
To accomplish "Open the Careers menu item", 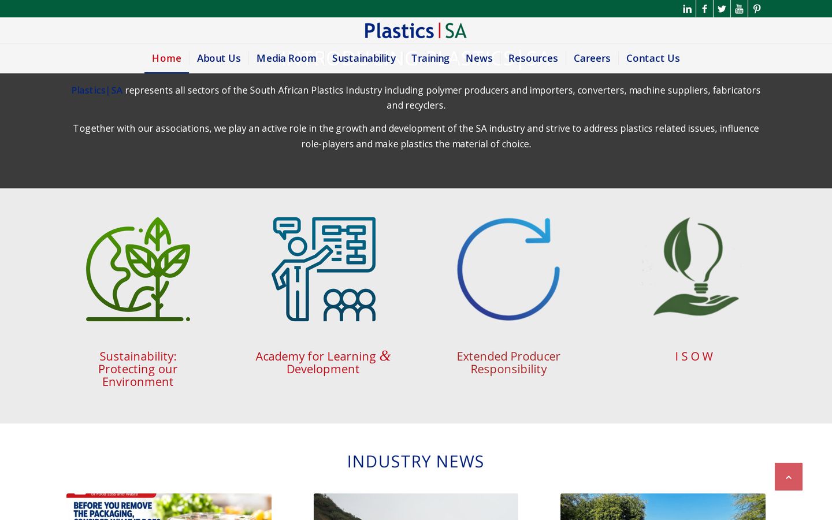I will tap(592, 58).
